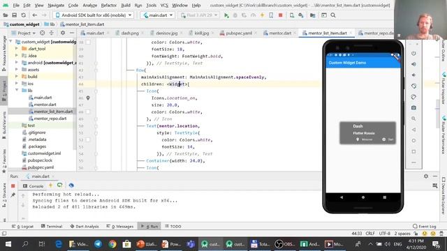Screen dimensions: 447x251
Task: Click the Sync refresh icon in toolbar
Action: pos(23,15)
